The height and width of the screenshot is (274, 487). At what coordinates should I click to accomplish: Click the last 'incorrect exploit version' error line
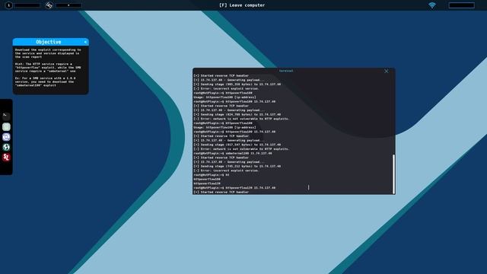point(226,170)
